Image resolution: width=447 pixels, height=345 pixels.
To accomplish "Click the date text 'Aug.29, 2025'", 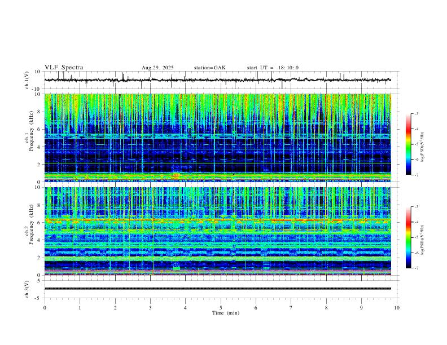I will coord(157,68).
